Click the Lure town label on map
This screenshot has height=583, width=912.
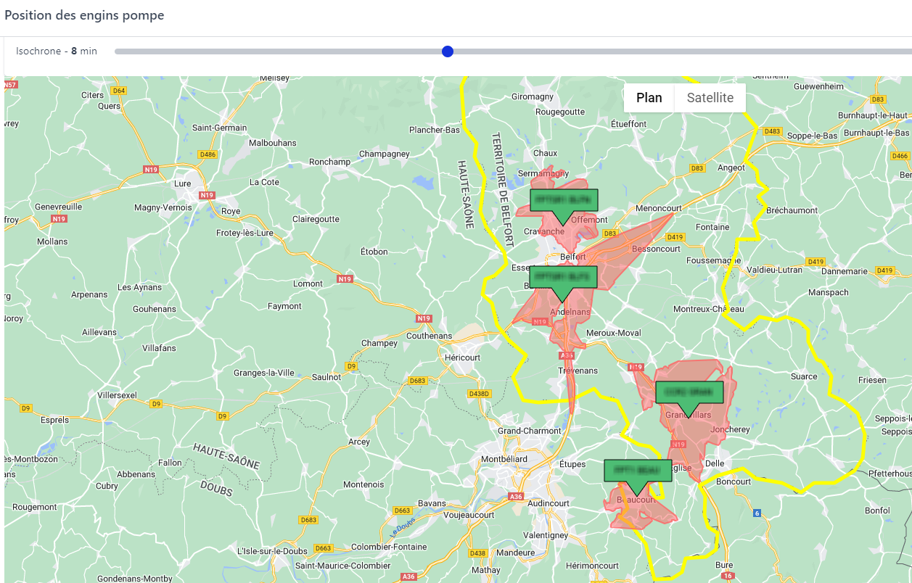click(x=183, y=183)
